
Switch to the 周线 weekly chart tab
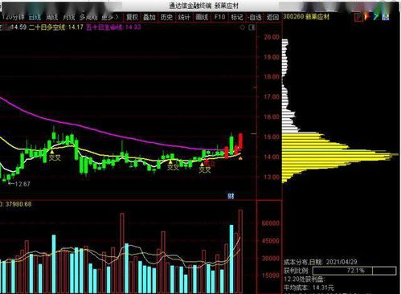click(x=52, y=17)
